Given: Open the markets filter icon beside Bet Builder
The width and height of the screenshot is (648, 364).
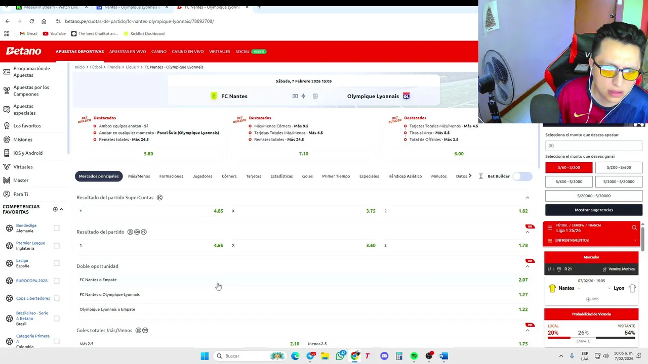Looking at the screenshot, I should (481, 176).
